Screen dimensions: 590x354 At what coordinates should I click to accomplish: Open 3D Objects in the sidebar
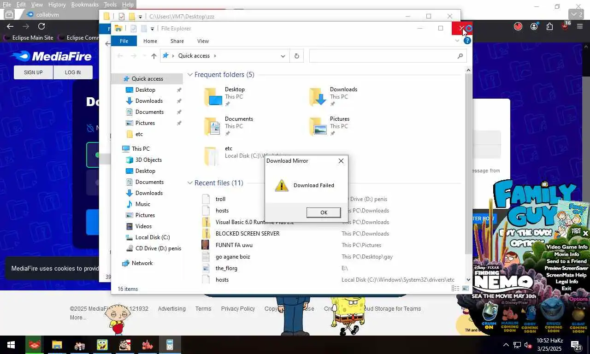148,160
